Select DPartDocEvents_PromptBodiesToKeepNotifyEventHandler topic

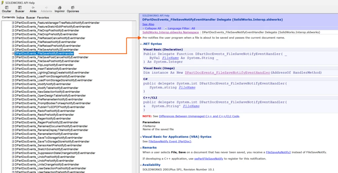tap(52, 103)
